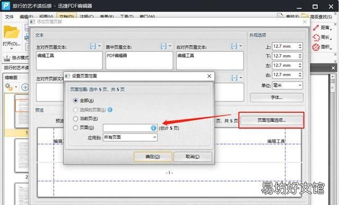Click the text (总计 5 页)
Screen dimensions: 339x205
(x=169, y=128)
